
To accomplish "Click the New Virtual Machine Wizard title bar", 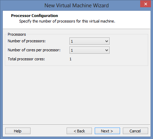I will pos(77,6).
